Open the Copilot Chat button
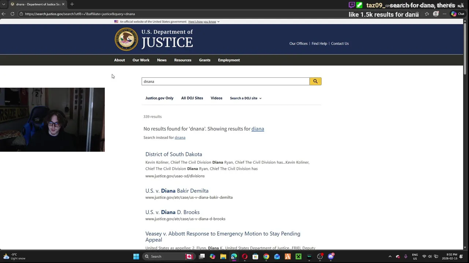 [458, 14]
